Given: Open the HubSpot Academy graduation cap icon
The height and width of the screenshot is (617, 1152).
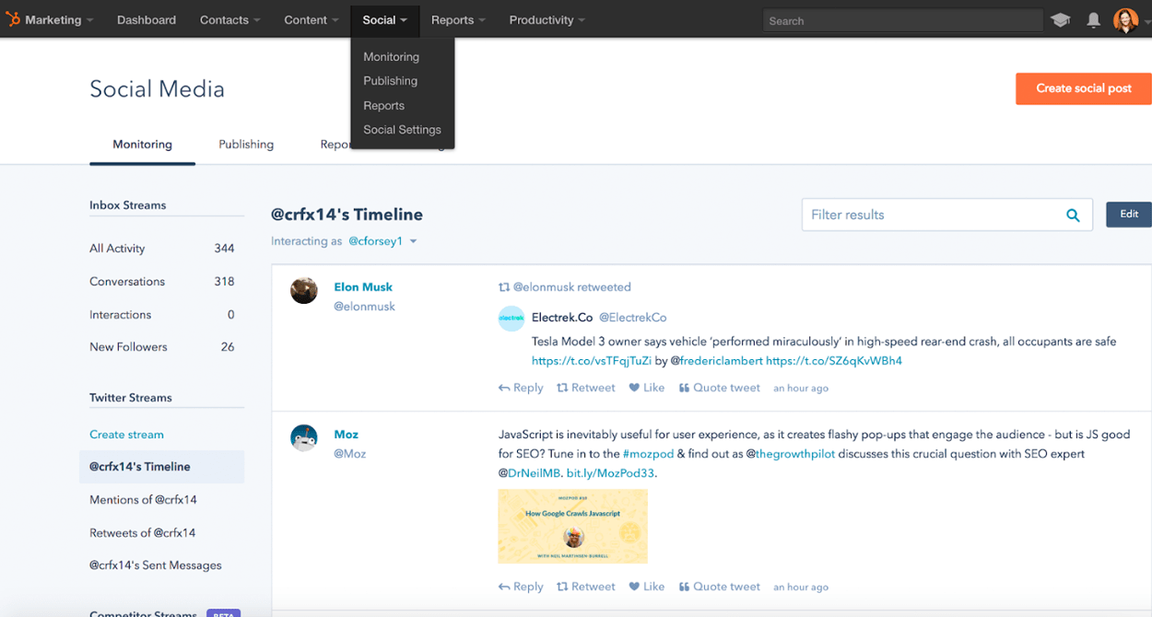Looking at the screenshot, I should tap(1060, 20).
